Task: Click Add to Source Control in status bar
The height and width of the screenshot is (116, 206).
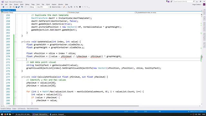Action: coord(196,112)
